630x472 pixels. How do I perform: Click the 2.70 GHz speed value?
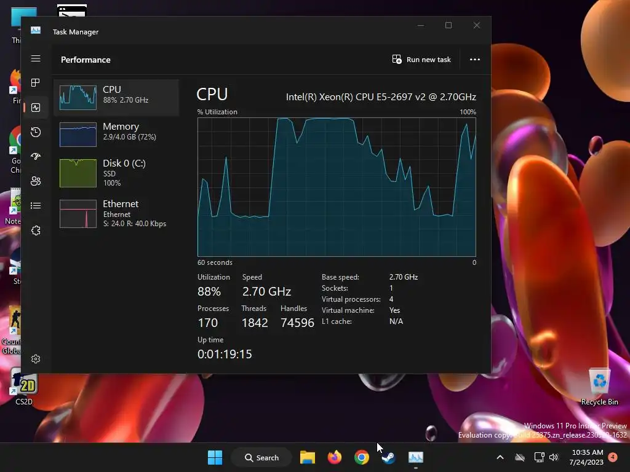(x=266, y=291)
